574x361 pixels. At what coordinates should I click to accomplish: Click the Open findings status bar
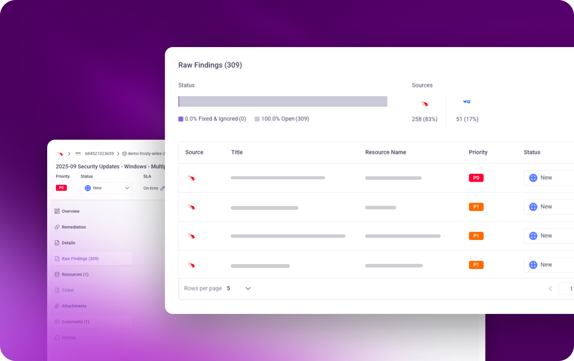(x=283, y=102)
